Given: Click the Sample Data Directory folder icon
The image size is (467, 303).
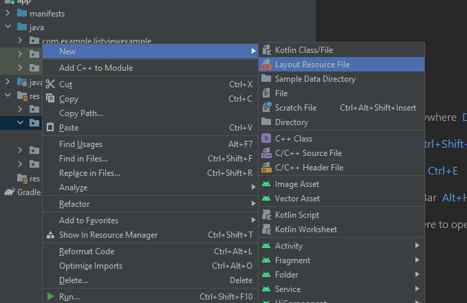Looking at the screenshot, I should click(266, 78).
